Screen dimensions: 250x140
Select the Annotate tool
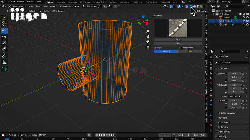pos(4,56)
